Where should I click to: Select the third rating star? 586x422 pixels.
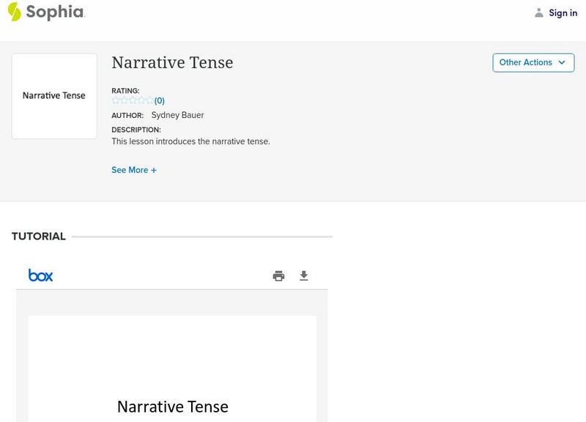click(133, 101)
